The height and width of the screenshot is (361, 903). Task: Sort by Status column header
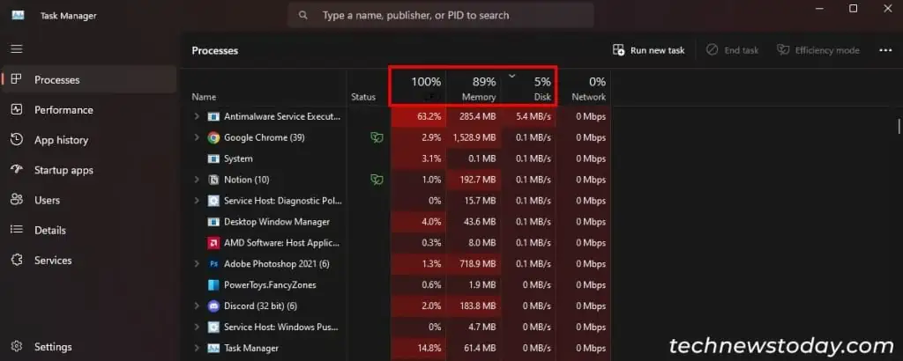tap(362, 97)
